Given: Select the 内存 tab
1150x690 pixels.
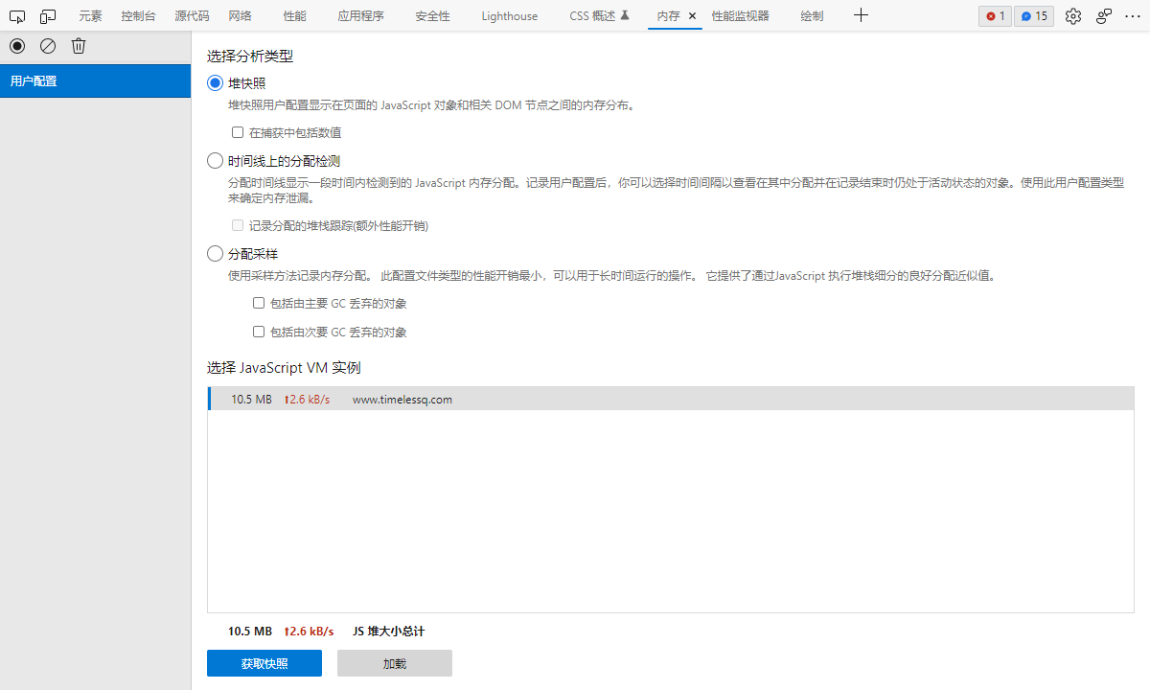Looking at the screenshot, I should click(x=668, y=16).
